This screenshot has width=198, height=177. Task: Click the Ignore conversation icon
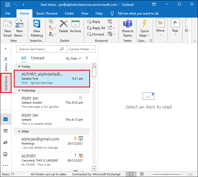pos(51,21)
